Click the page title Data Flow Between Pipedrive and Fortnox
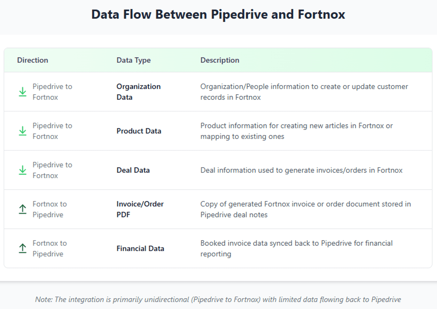Screen dimensions: 437x309 point(218,14)
